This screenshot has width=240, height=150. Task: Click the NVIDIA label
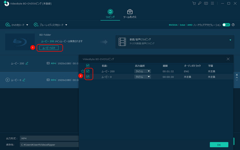[x=173, y=25]
